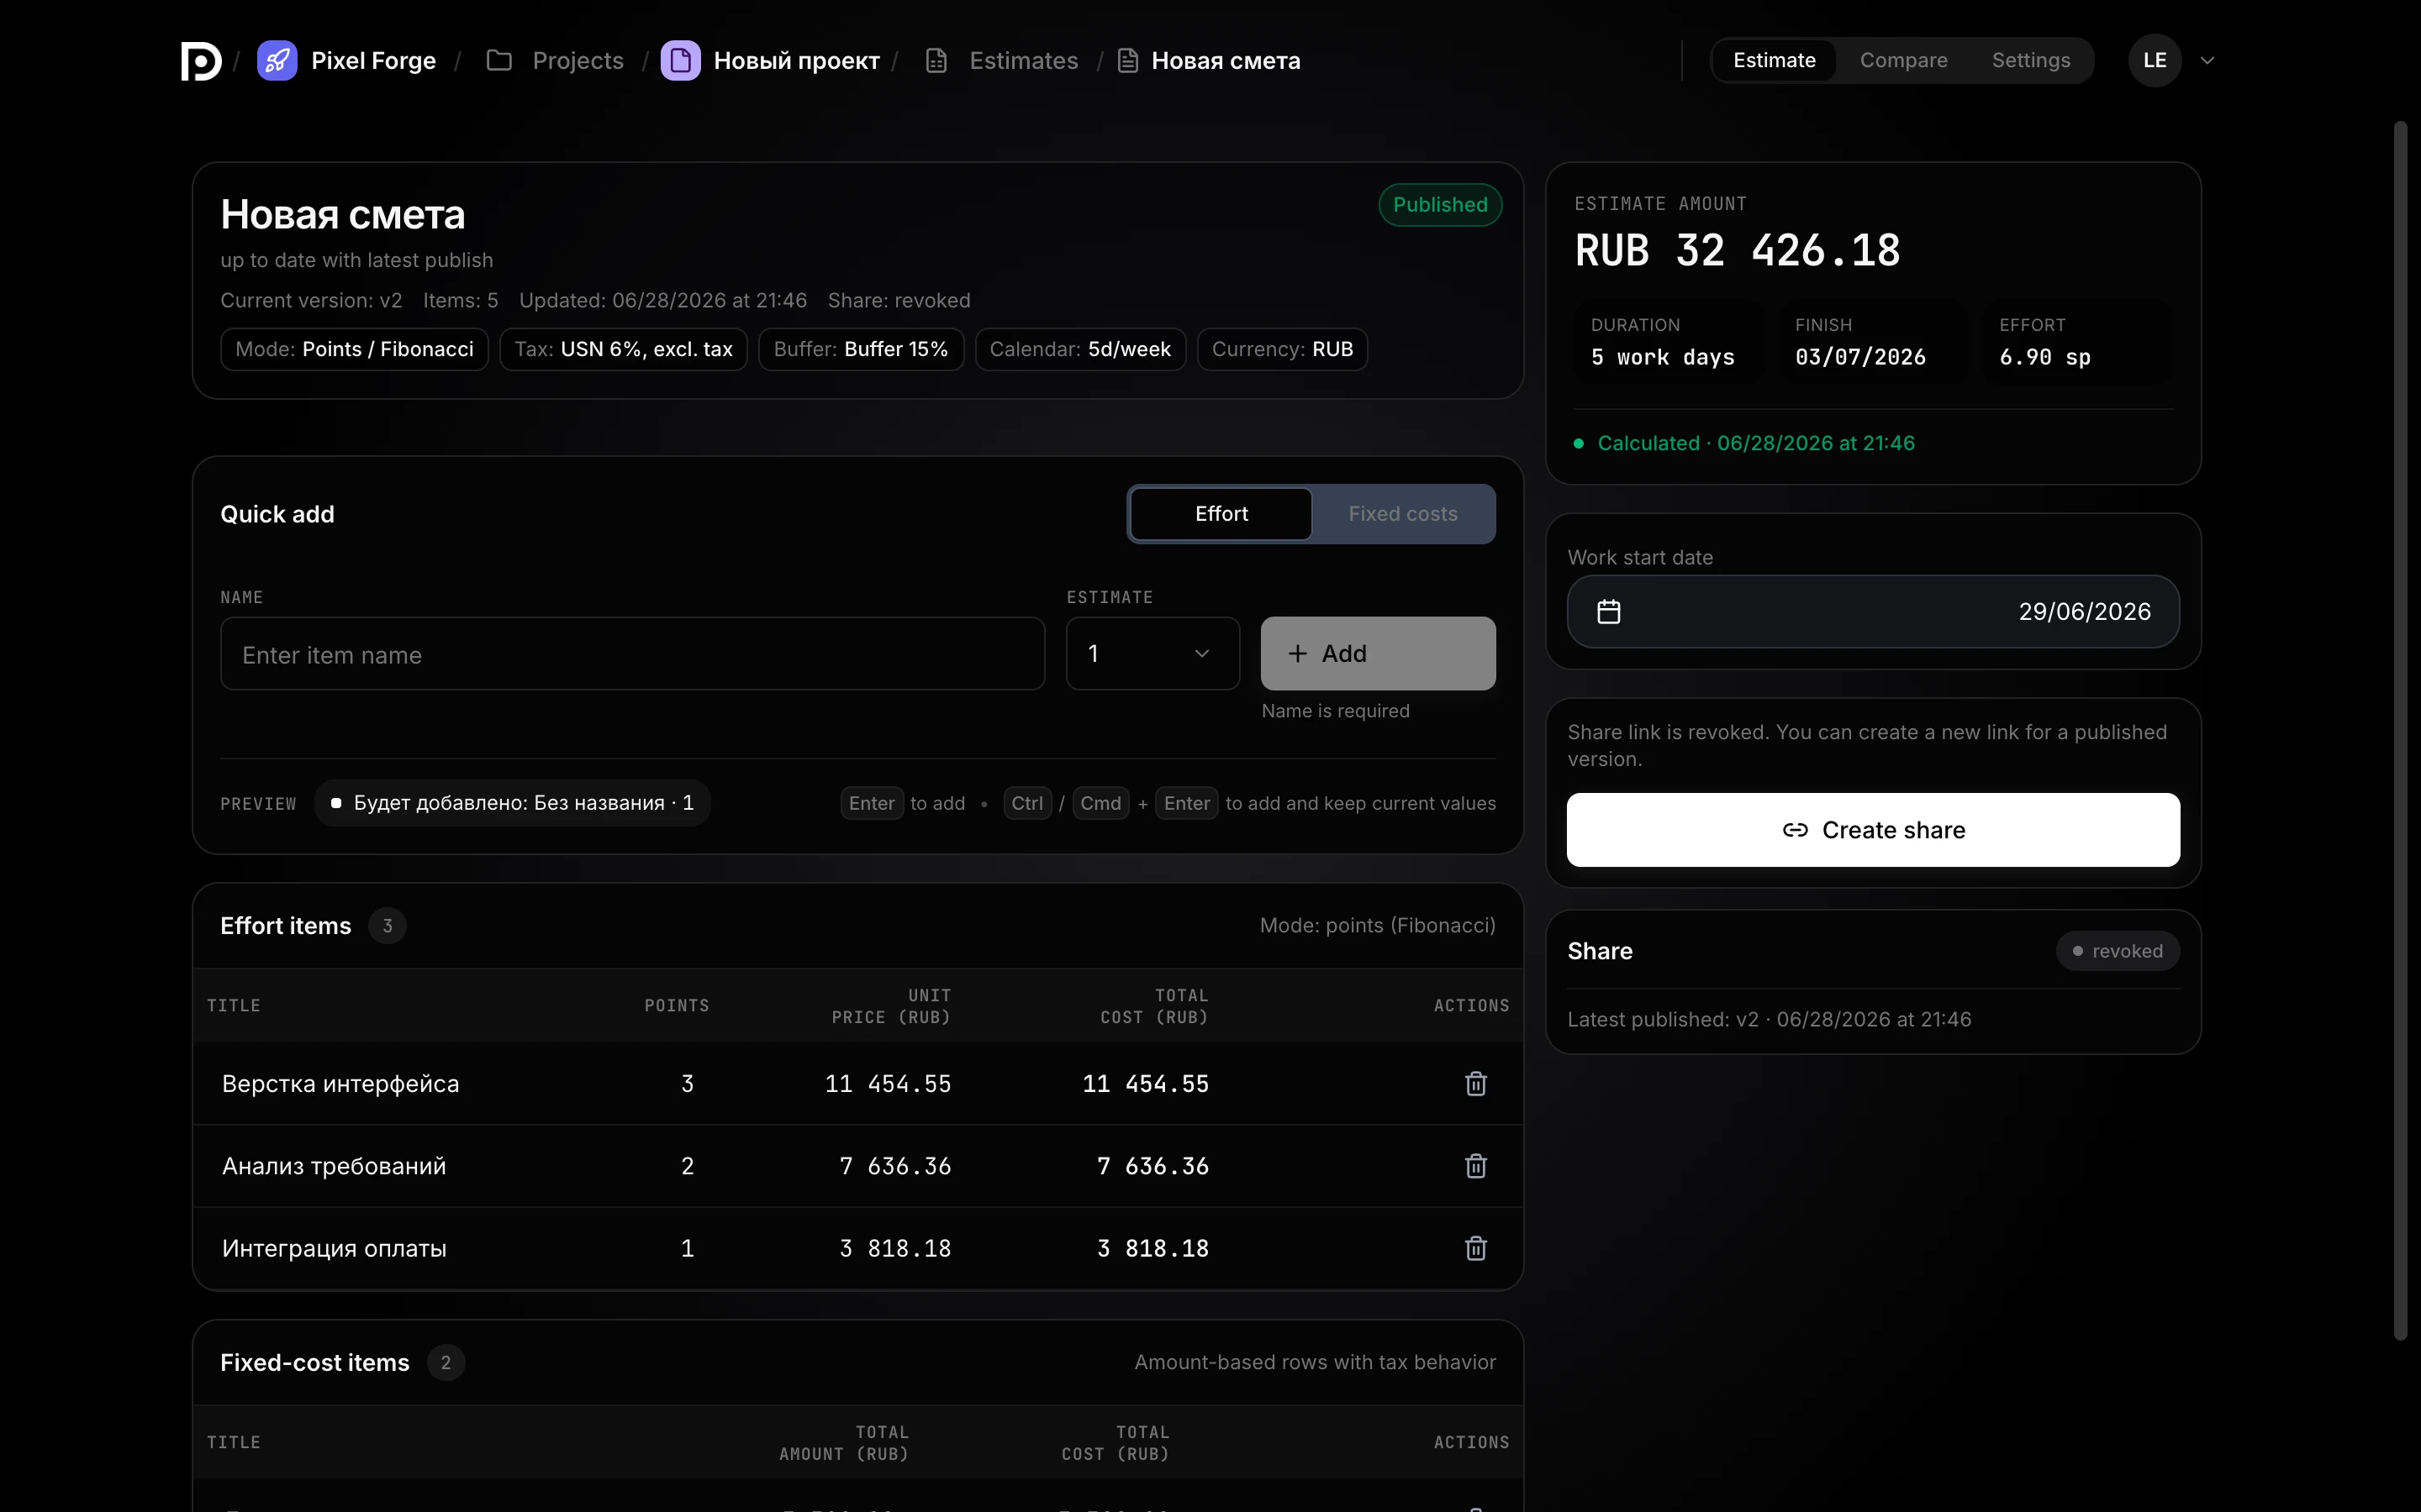Click the Currency: RUB chip

tap(1281, 349)
